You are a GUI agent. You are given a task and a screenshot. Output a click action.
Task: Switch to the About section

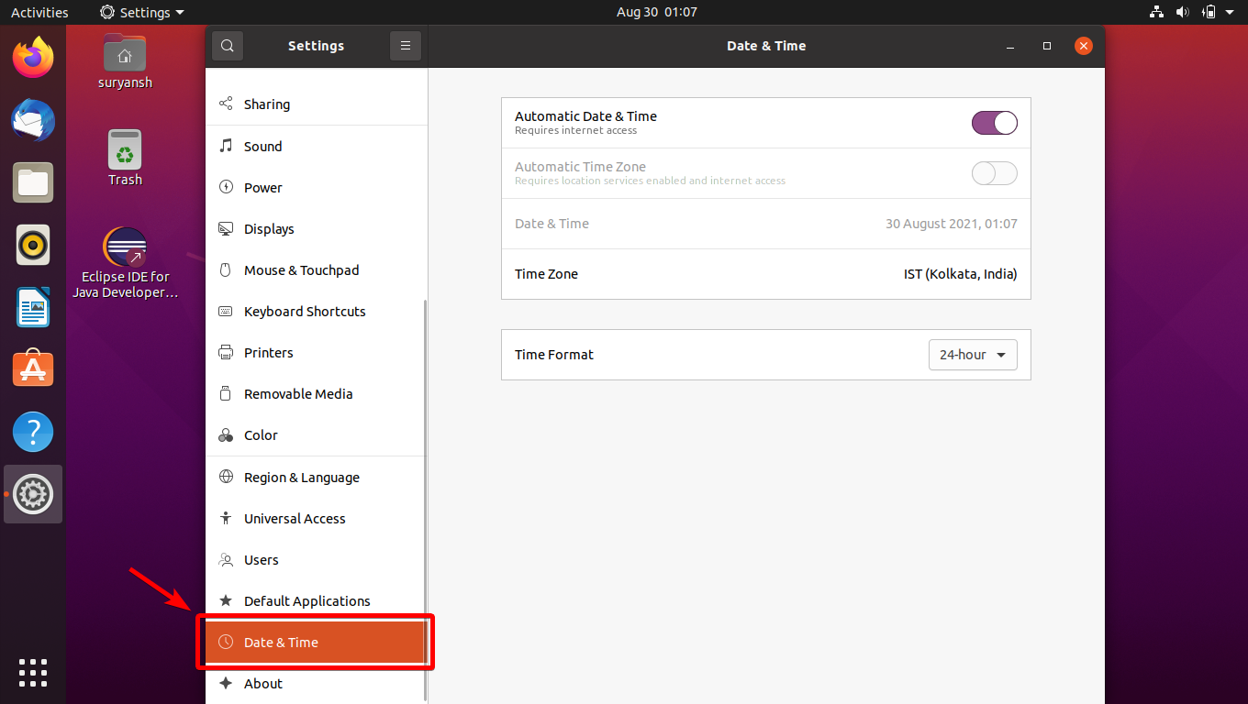coord(263,683)
